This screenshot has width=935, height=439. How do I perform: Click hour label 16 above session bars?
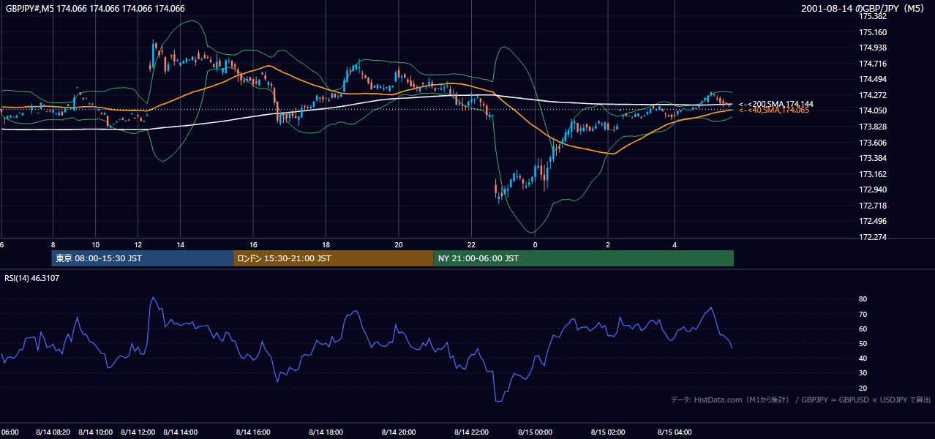pyautogui.click(x=253, y=244)
